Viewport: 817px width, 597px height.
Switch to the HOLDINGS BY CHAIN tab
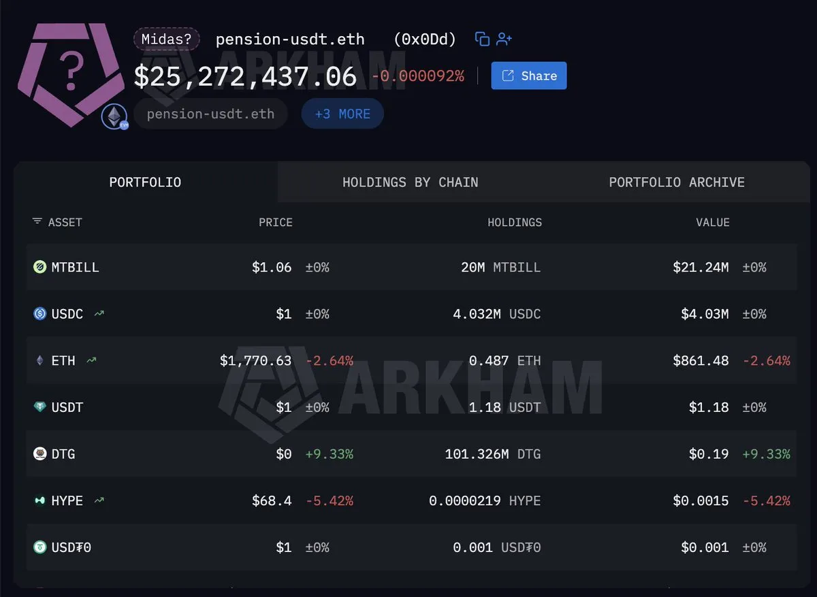tap(410, 182)
